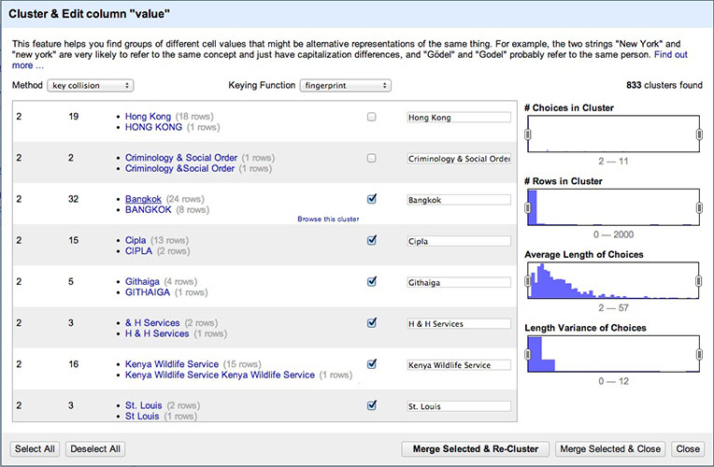Click Merge Selected & Re-Cluster
This screenshot has width=714, height=467.
(475, 449)
